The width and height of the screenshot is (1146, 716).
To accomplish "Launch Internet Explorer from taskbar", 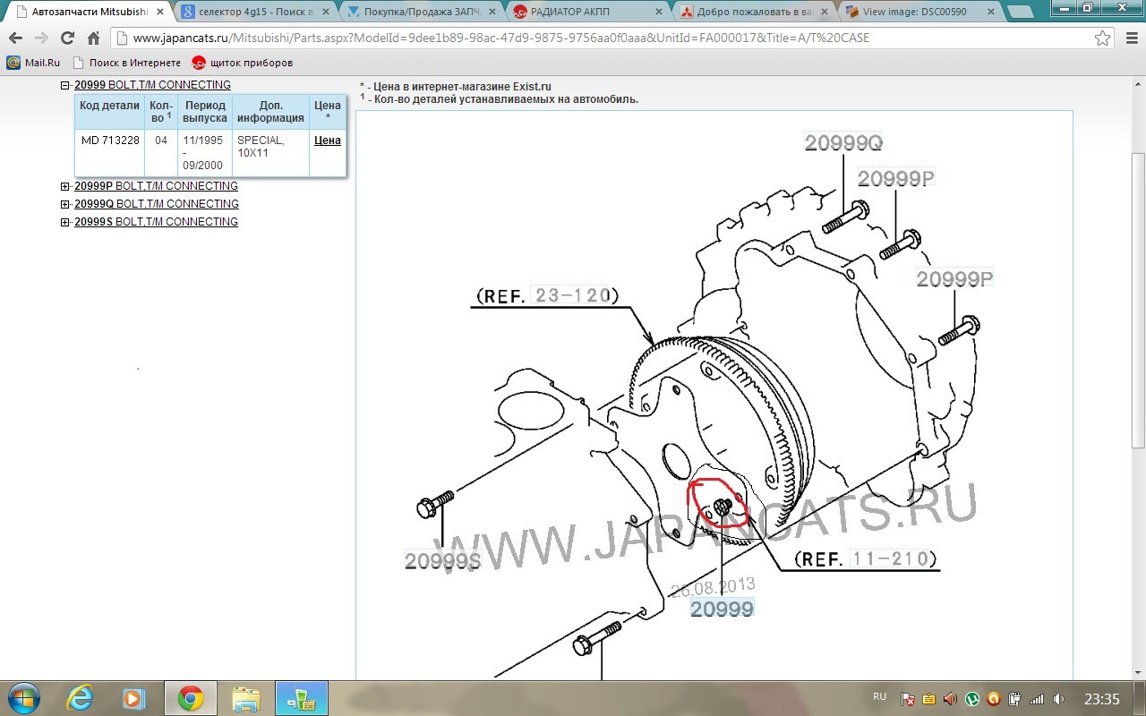I will click(x=81, y=698).
